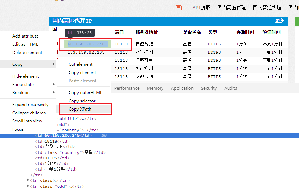Select td 18118 DOM node
Viewport: 299px width, 190px height.
click(52, 141)
